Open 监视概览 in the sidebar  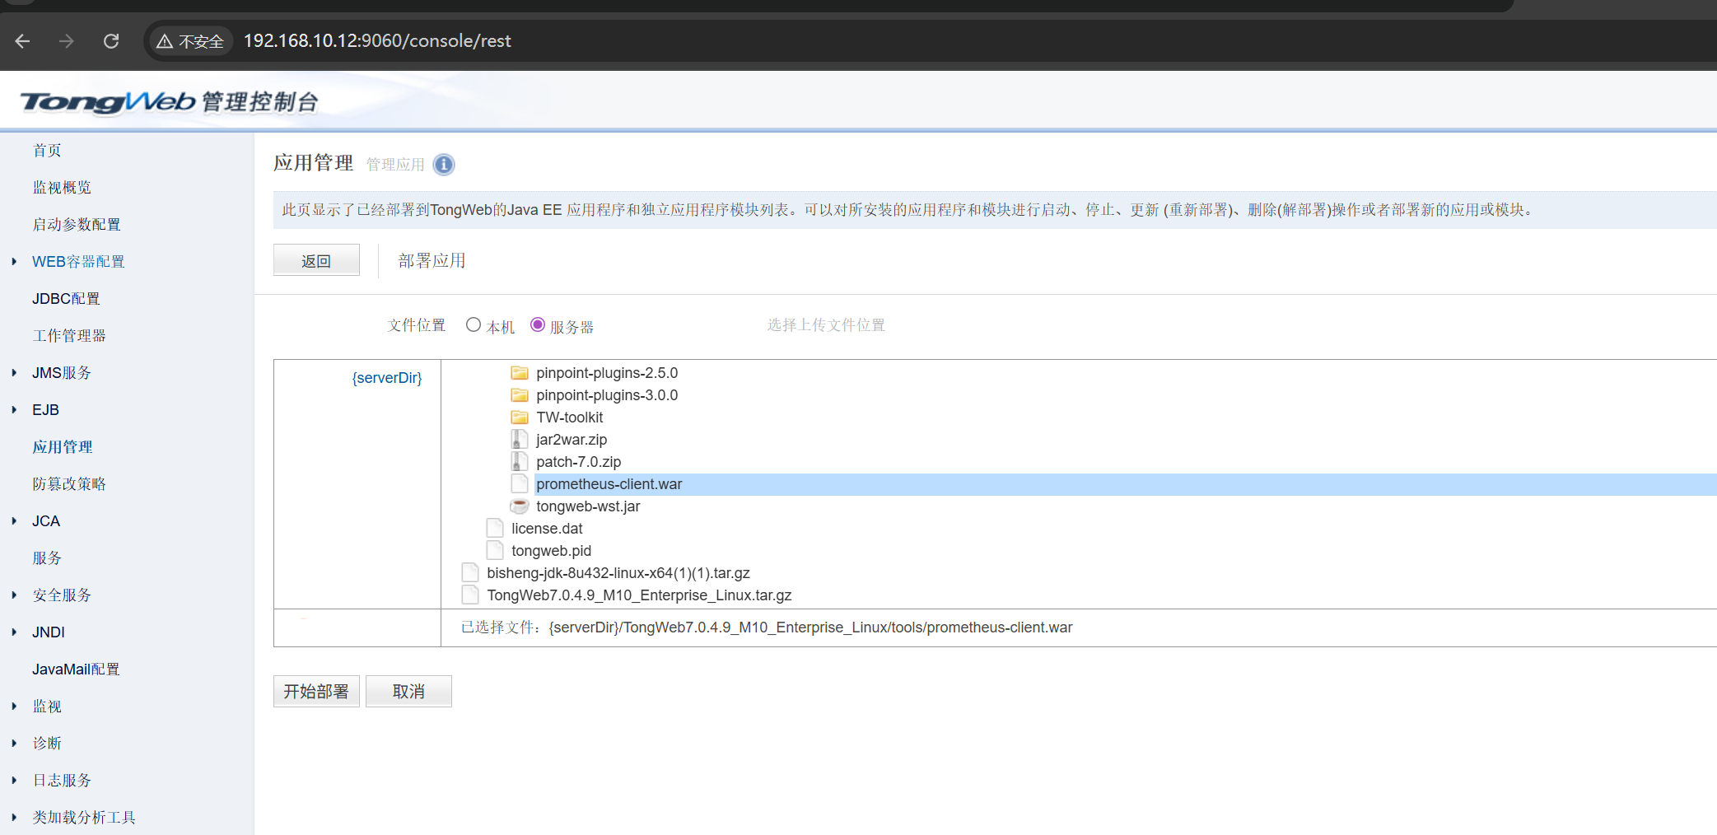(x=62, y=188)
